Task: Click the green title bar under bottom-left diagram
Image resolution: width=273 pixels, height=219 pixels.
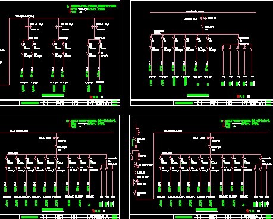Action: click(x=52, y=209)
